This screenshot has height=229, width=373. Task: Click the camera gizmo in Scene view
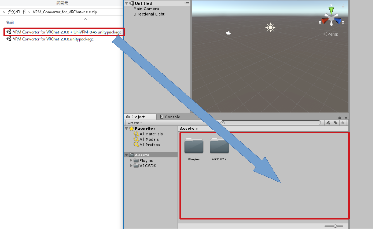[228, 33]
